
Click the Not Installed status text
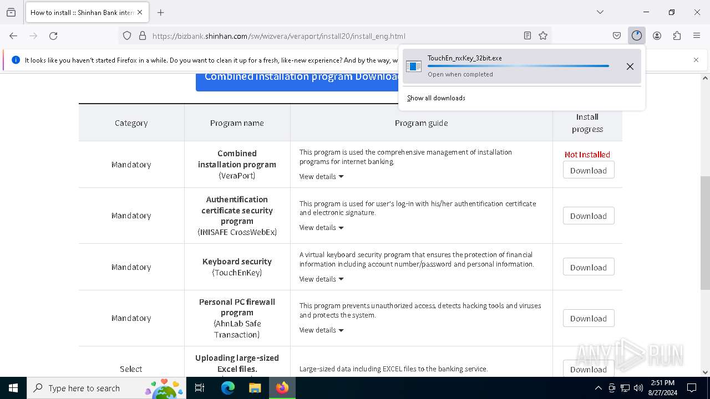pos(587,155)
